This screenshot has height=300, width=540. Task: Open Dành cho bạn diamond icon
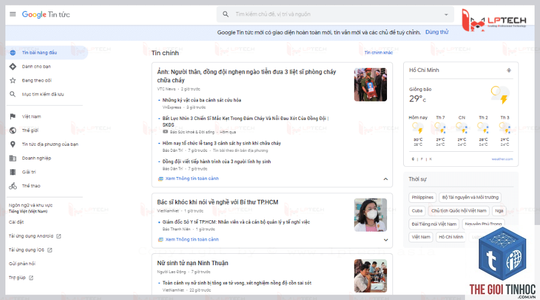tap(13, 67)
